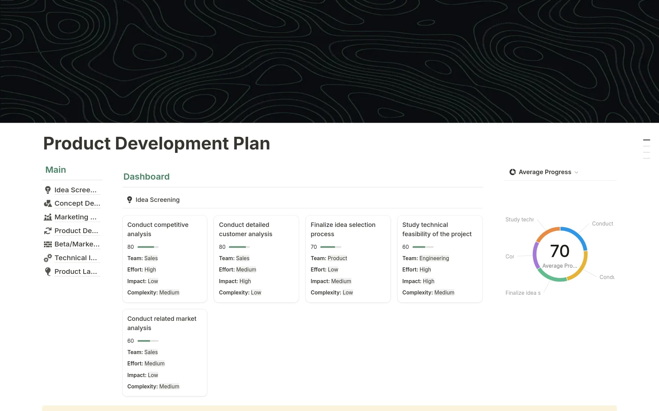Click the lightbulb icon beside Idea Scree... in sidebar

[x=48, y=190]
